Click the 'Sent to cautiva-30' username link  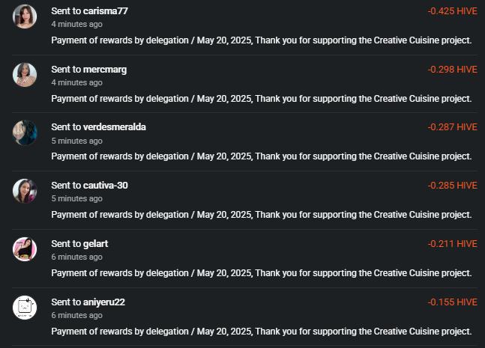[x=89, y=186]
